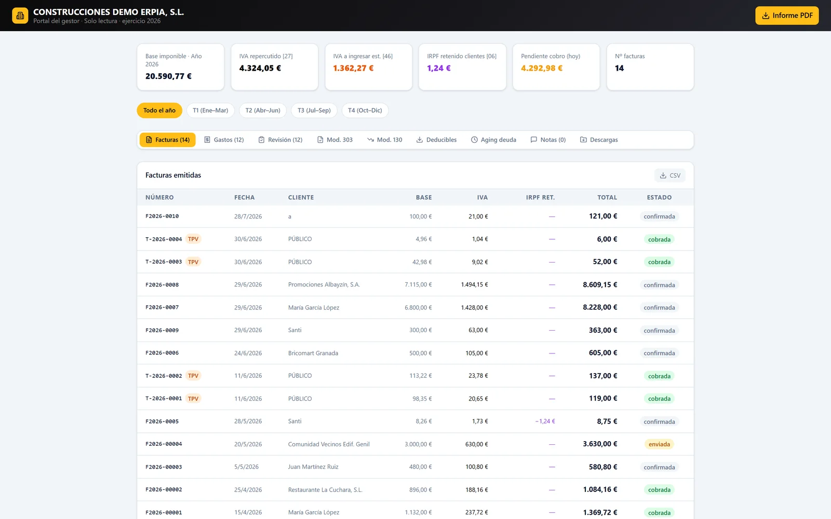Click the NÚMERO column header
Viewport: 831px width, 519px height.
pyautogui.click(x=159, y=197)
